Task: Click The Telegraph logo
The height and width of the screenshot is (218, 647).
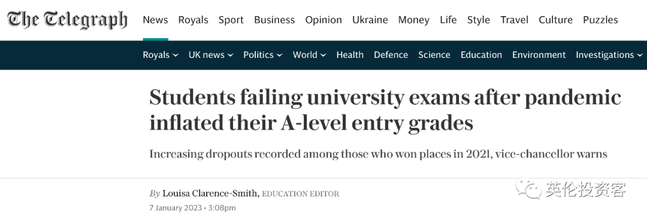Action: click(67, 20)
